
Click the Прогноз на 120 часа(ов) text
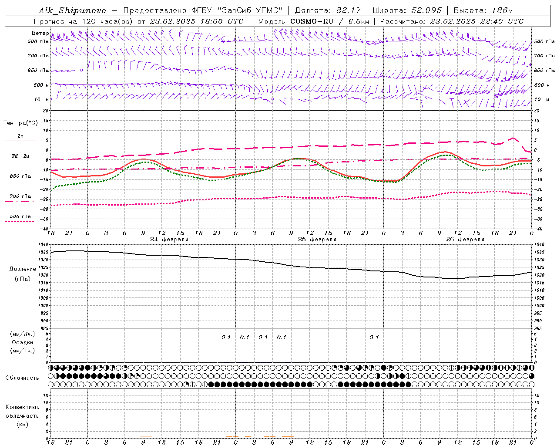(x=84, y=21)
